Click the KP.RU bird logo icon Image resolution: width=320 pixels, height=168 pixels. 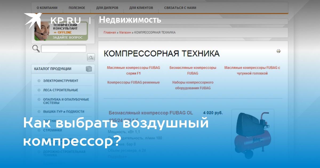coord(33,20)
